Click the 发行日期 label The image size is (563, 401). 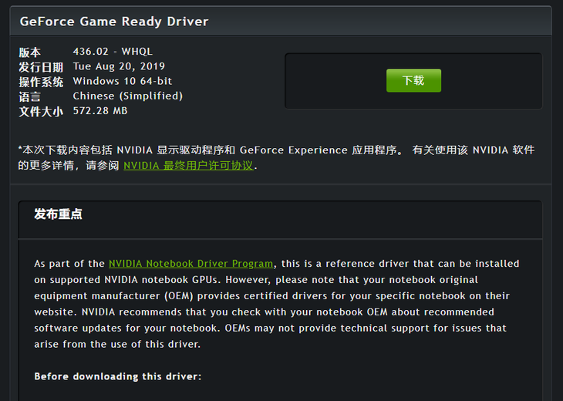point(41,67)
